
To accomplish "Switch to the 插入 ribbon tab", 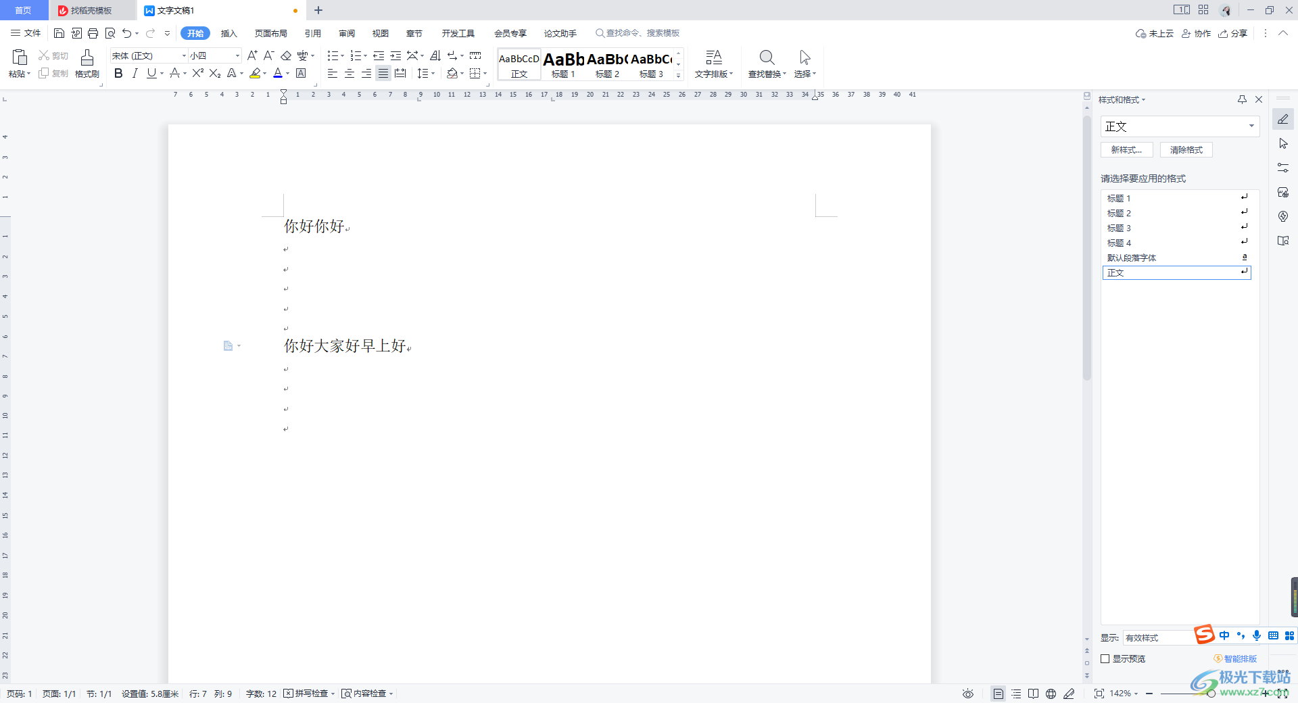I will (229, 33).
